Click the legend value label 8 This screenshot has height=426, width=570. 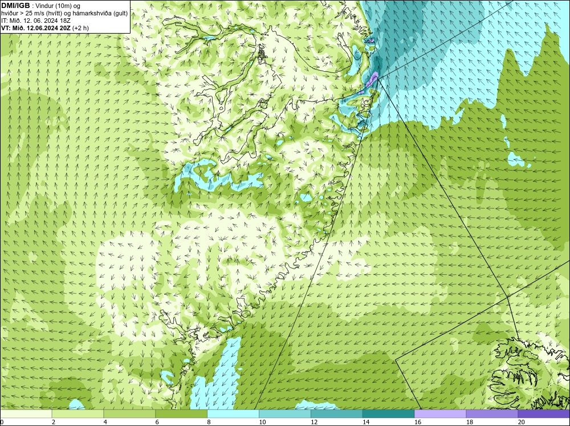click(209, 422)
